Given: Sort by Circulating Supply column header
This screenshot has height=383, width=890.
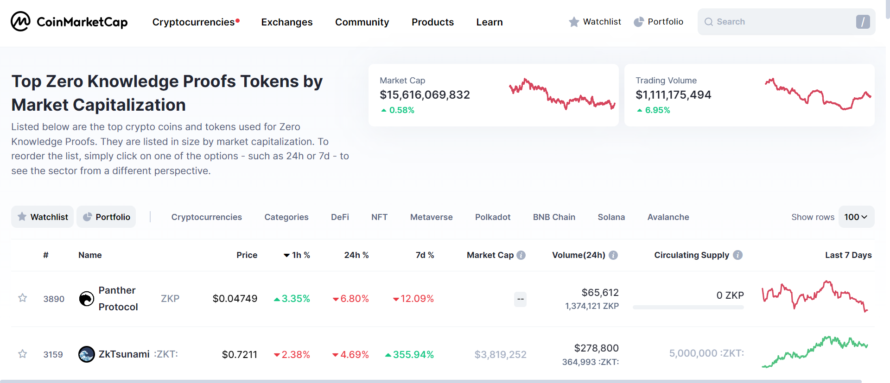Looking at the screenshot, I should [692, 255].
